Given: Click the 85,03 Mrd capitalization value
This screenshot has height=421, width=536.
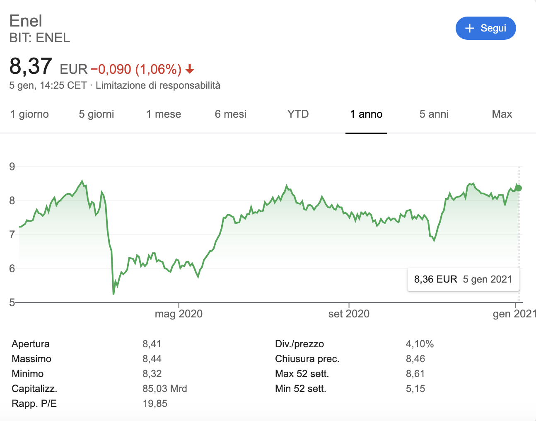Looking at the screenshot, I should point(164,389).
